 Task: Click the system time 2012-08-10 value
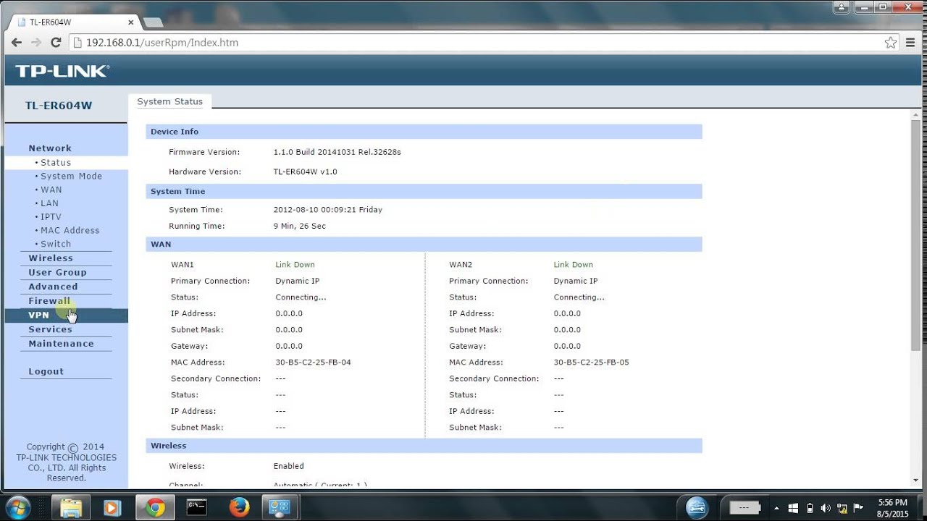pyautogui.click(x=327, y=210)
